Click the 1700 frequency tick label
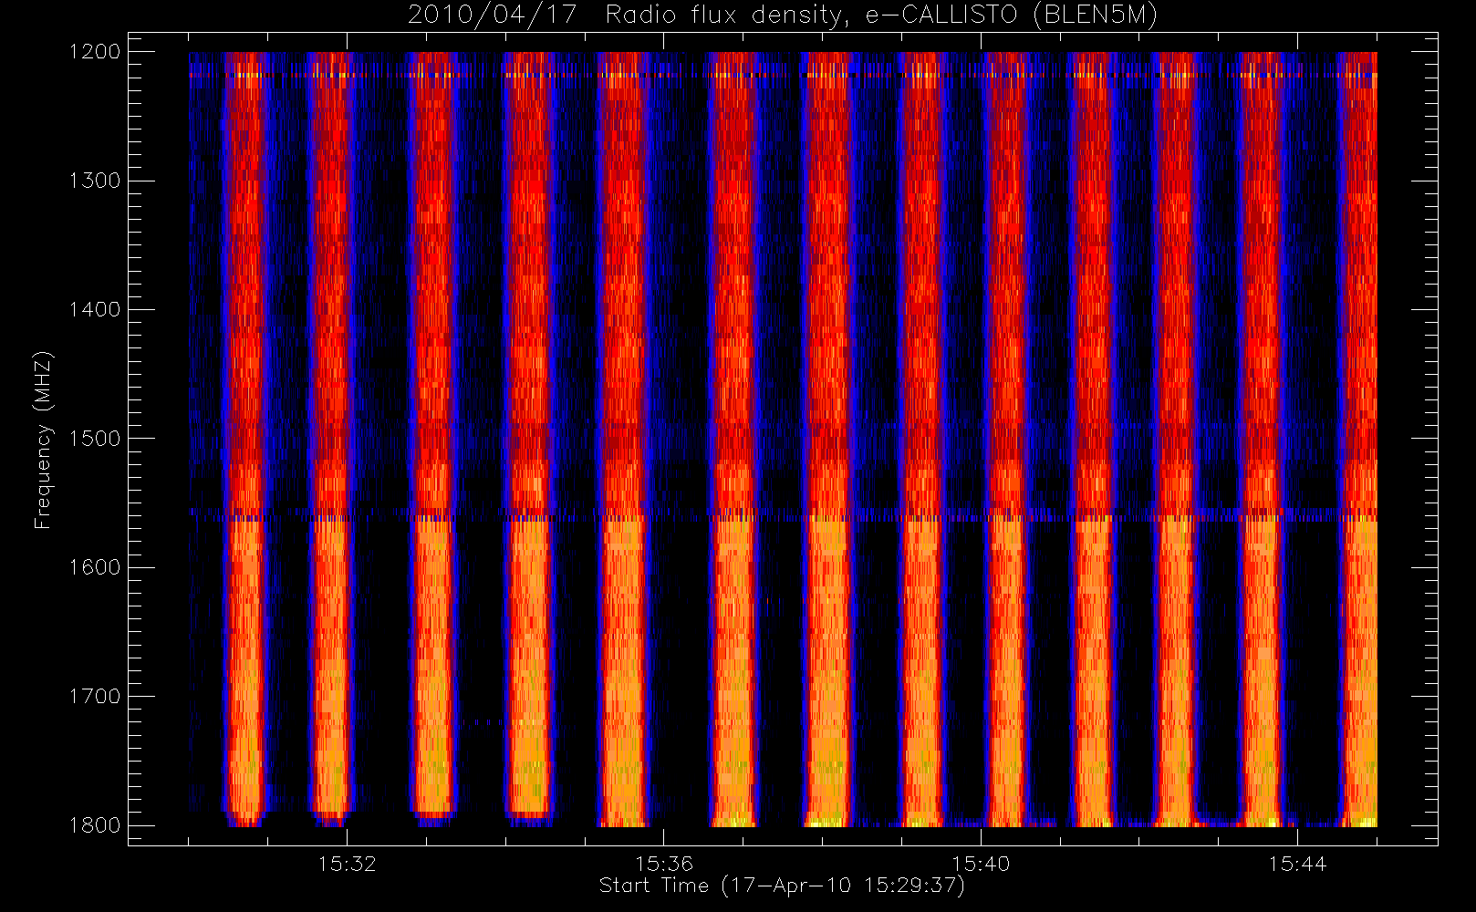Image resolution: width=1476 pixels, height=912 pixels. coord(95,696)
